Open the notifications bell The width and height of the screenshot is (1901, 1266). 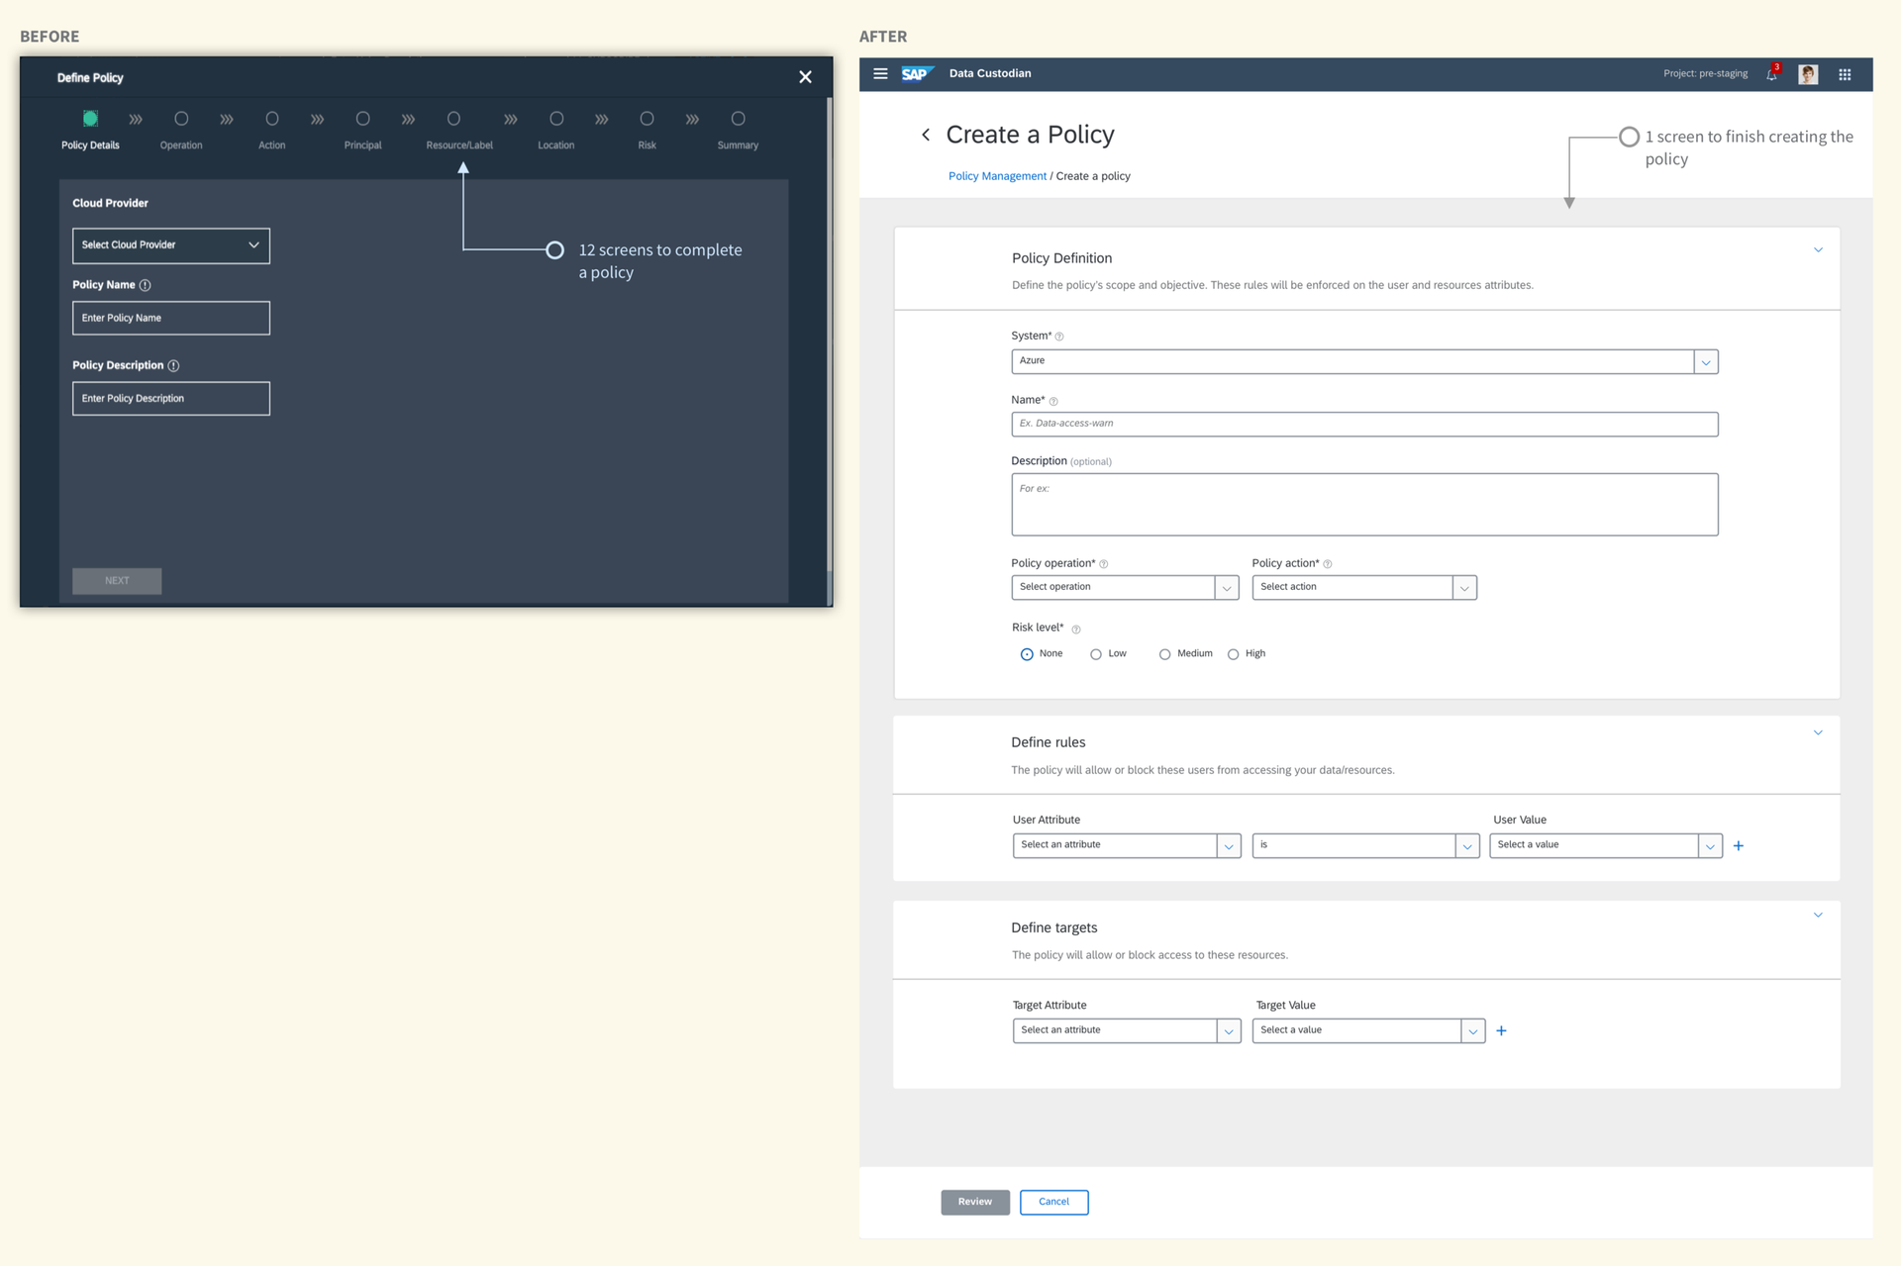click(1771, 74)
